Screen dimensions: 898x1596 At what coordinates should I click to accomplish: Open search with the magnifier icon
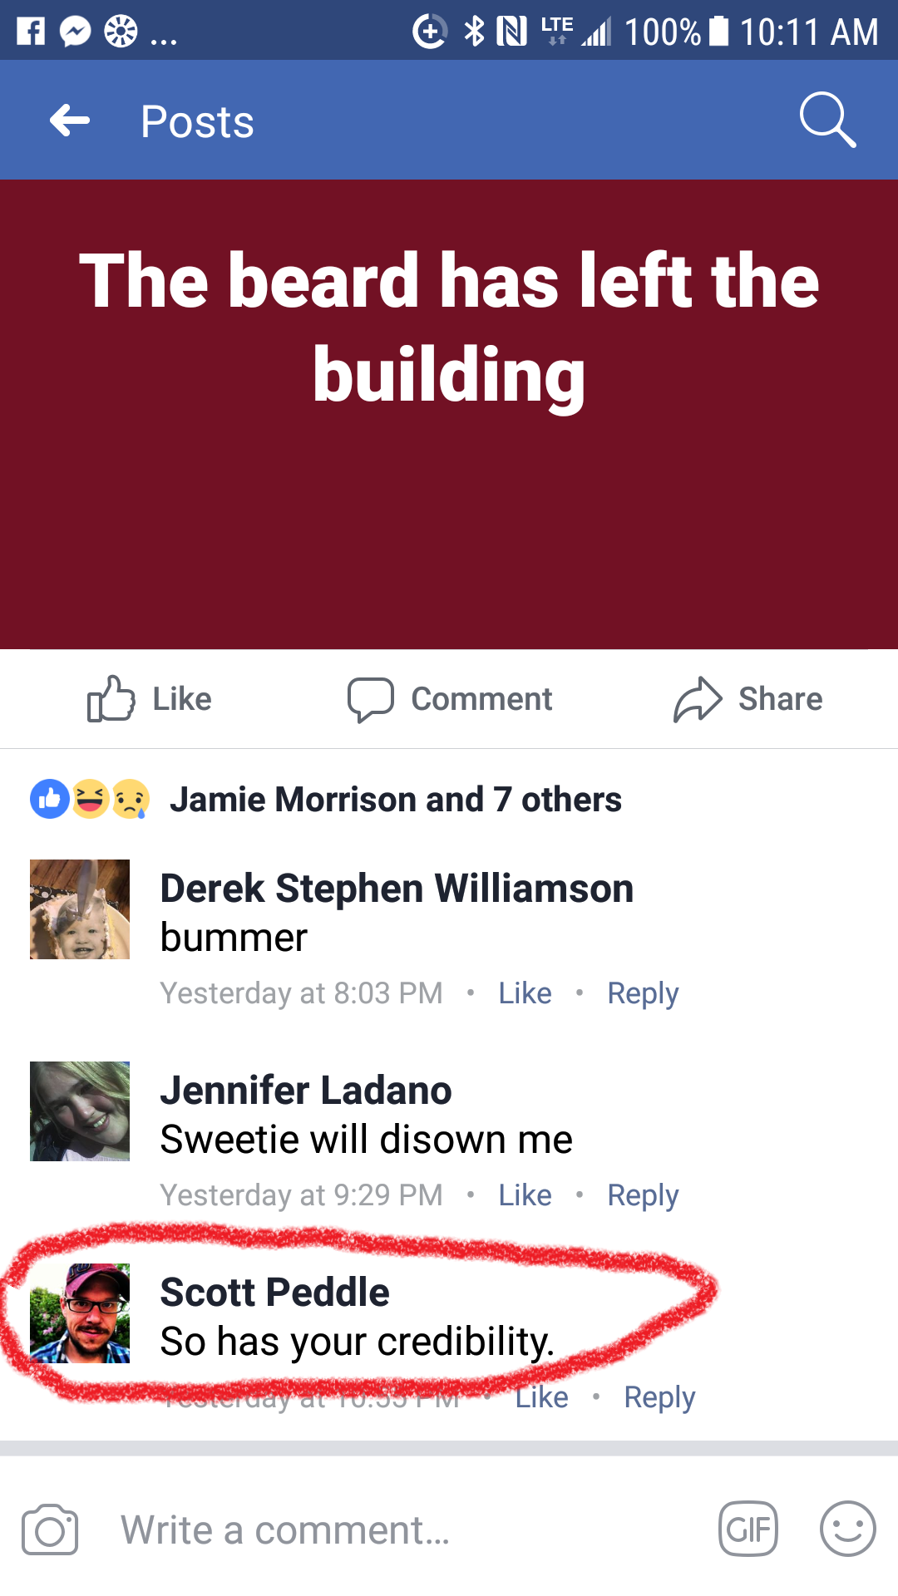tap(827, 120)
